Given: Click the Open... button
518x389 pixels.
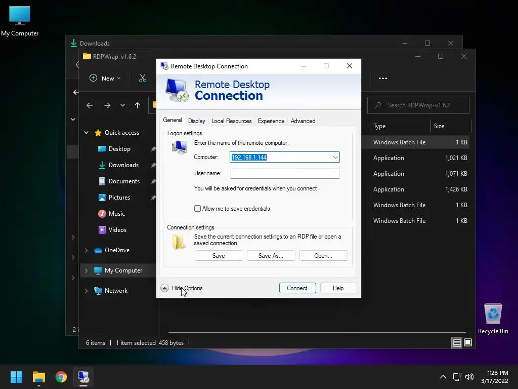Looking at the screenshot, I should pos(323,256).
